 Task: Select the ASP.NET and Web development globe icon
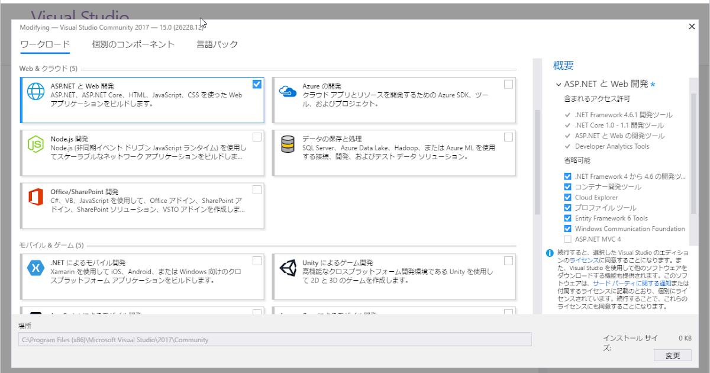coord(35,91)
